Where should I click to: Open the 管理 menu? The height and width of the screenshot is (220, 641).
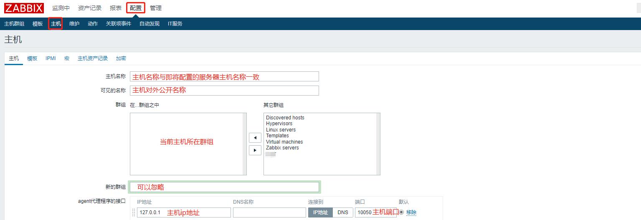click(156, 8)
